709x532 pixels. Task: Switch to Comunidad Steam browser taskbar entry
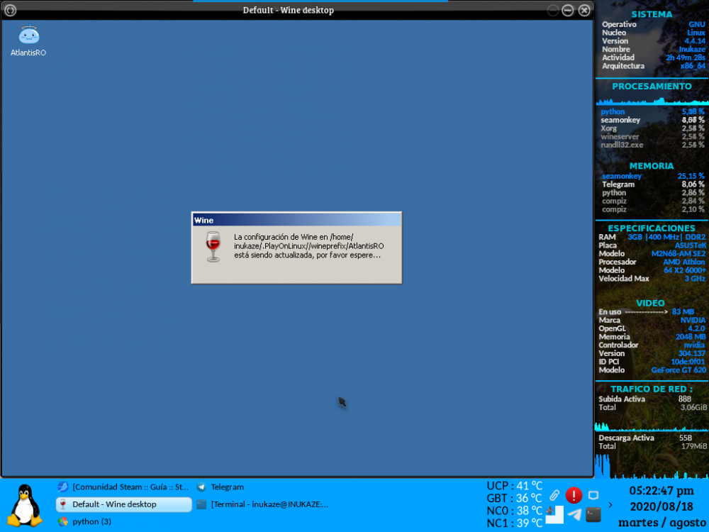(x=123, y=487)
